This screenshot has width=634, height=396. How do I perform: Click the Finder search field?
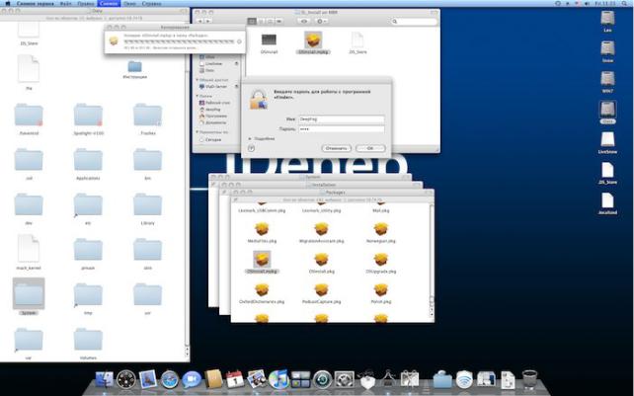click(414, 21)
